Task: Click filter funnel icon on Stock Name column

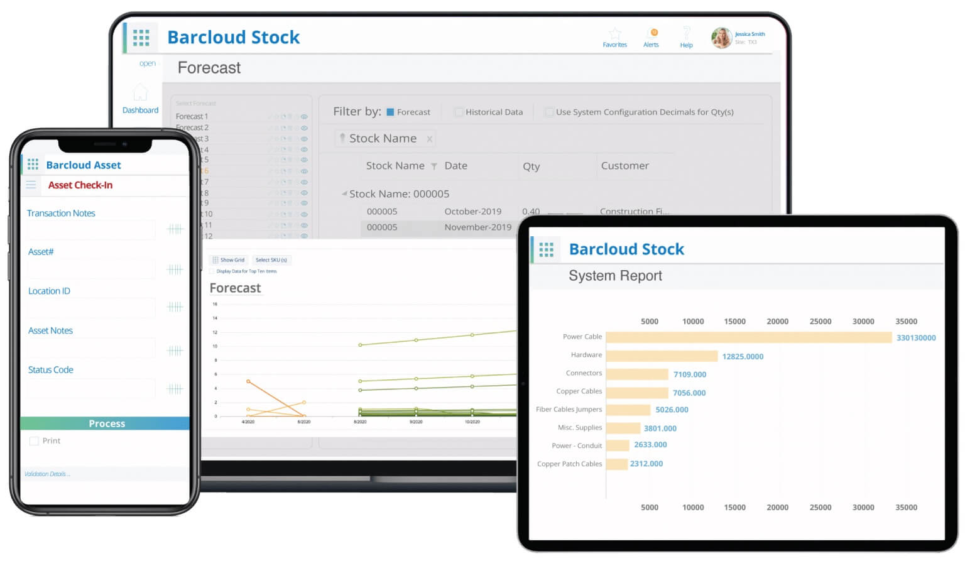Action: (433, 166)
